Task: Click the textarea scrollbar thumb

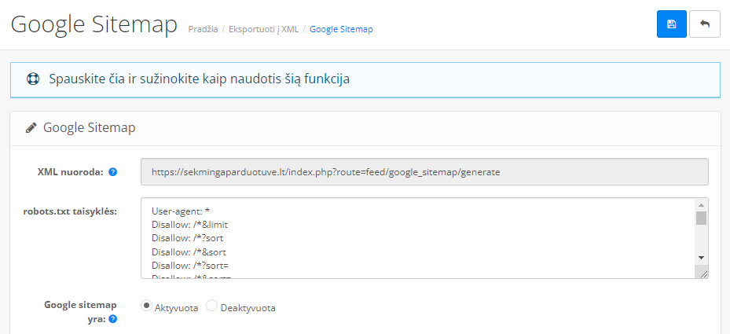Action: click(x=701, y=218)
